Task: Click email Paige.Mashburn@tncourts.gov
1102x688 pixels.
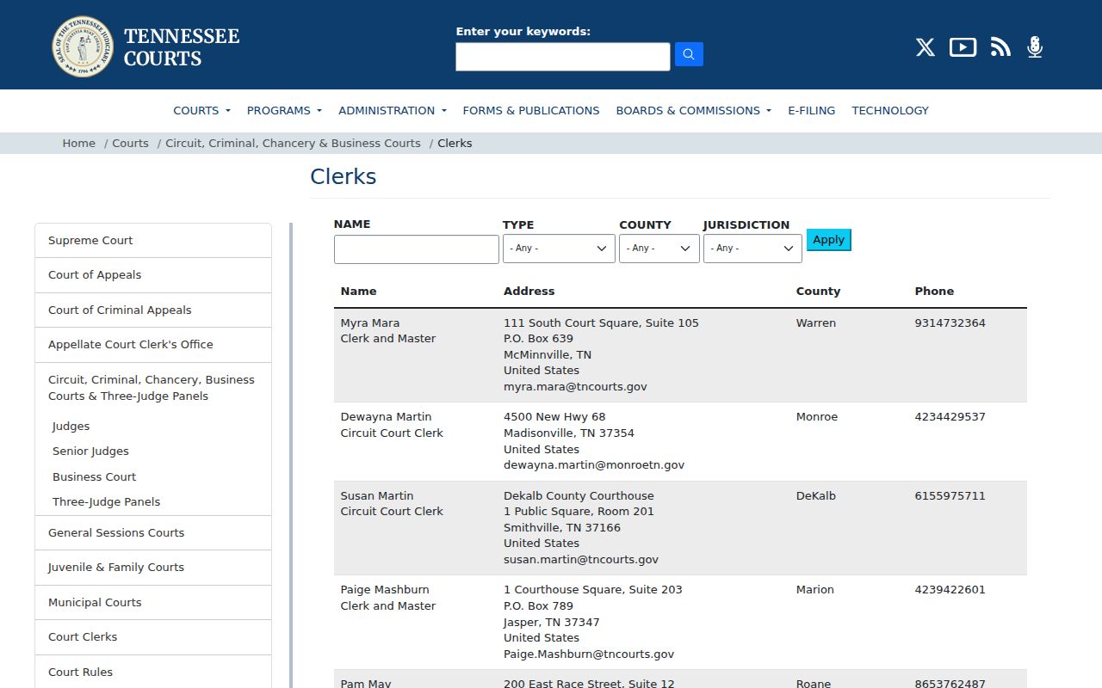Action: coord(589,654)
